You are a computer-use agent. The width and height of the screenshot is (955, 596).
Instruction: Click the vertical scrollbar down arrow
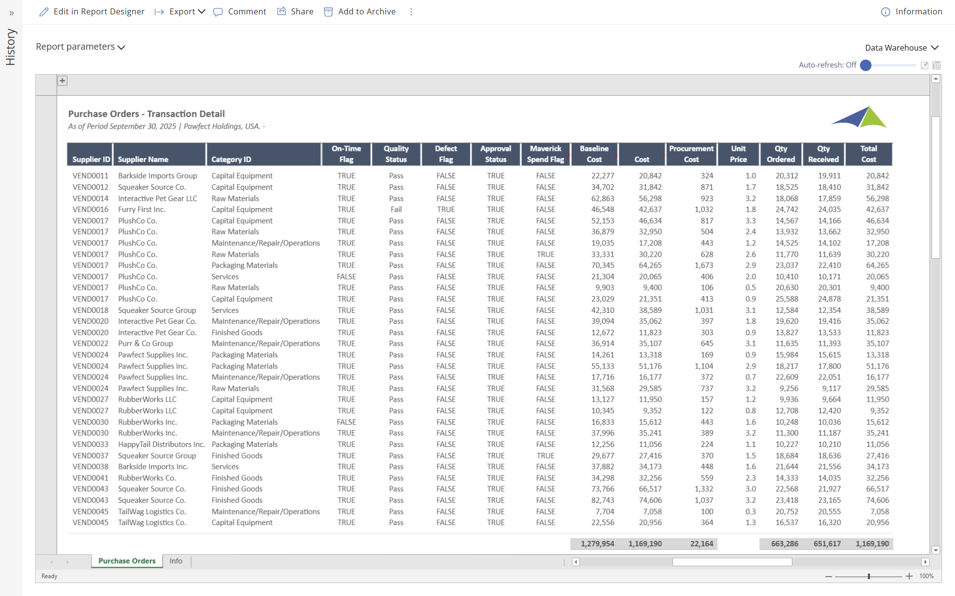936,550
